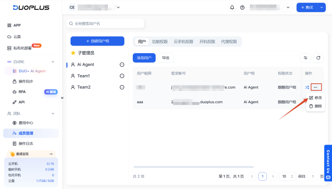This screenshot has width=332, height=189.
Task: Go to previous page arrow
Action: [252, 176]
